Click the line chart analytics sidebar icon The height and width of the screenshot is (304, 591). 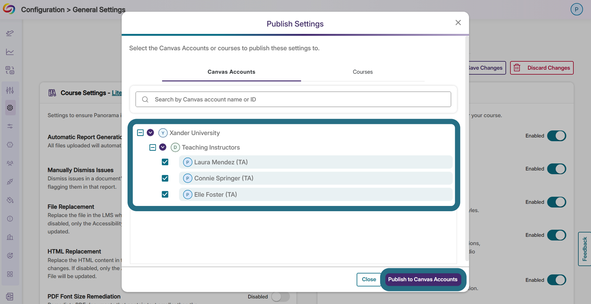[10, 52]
